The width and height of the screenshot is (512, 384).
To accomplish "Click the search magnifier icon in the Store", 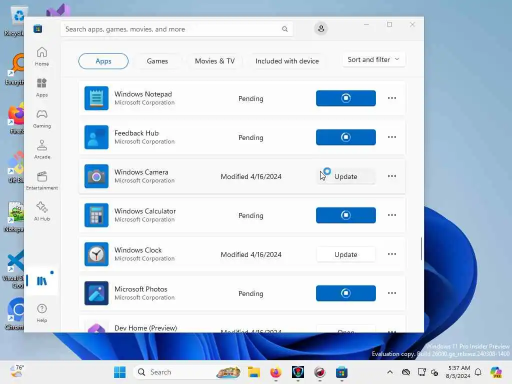I will (x=284, y=29).
